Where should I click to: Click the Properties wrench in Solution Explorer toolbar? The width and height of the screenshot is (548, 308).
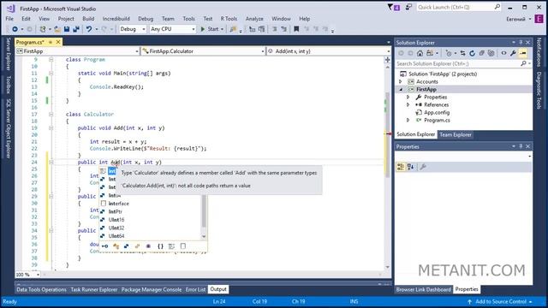(x=513, y=53)
